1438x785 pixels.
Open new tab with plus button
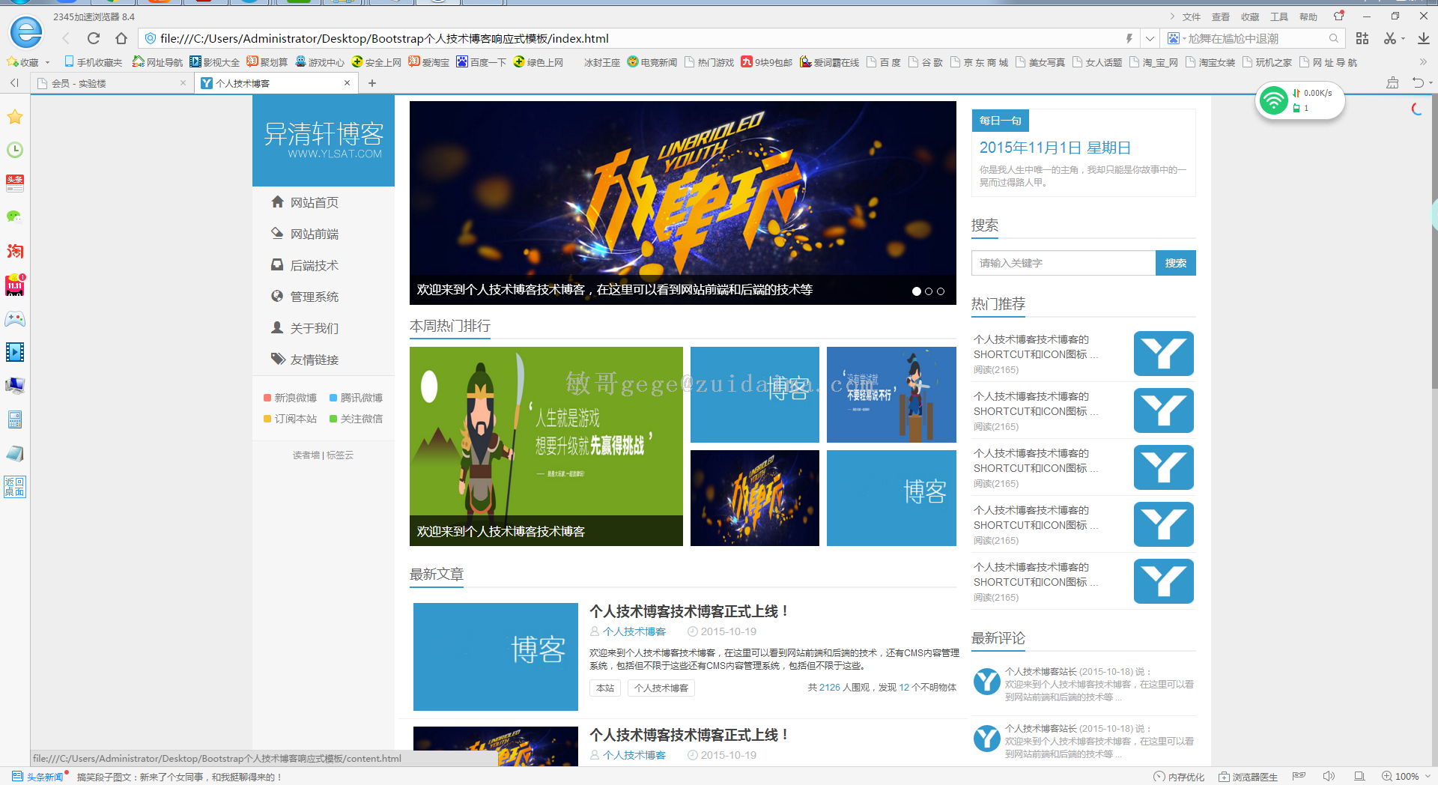pyautogui.click(x=372, y=83)
